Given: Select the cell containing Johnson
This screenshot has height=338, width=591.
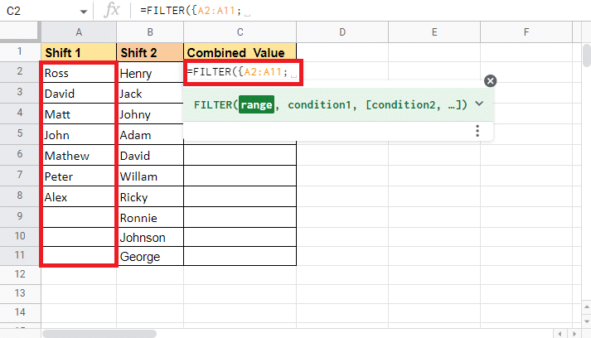Looking at the screenshot, I should click(x=151, y=238).
